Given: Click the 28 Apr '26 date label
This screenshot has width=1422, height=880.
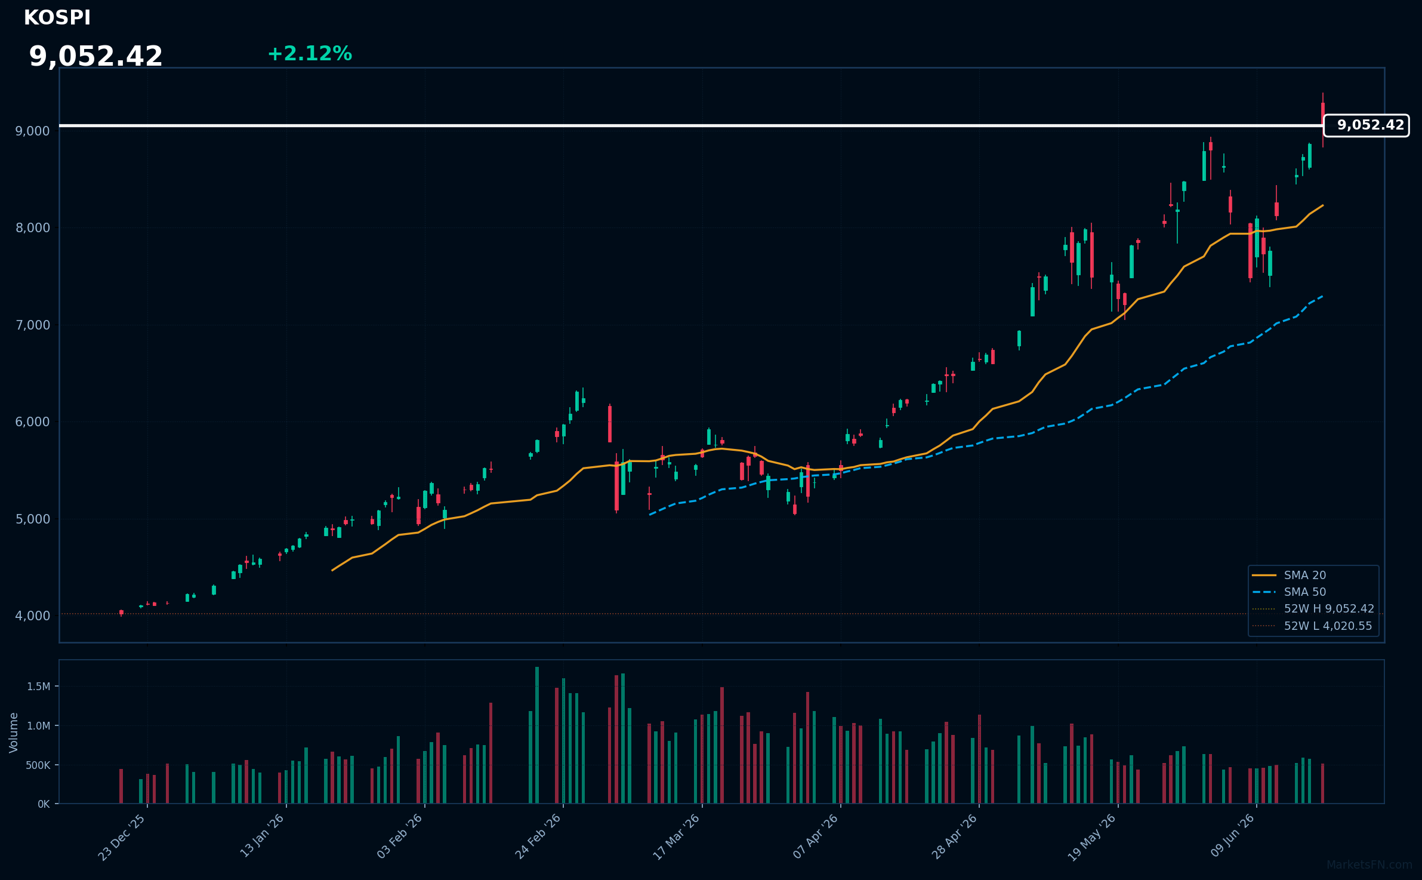Looking at the screenshot, I should (x=954, y=837).
